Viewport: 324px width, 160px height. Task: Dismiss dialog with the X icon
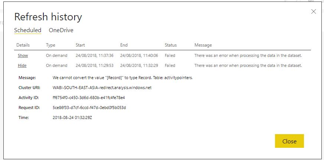pos(314,12)
